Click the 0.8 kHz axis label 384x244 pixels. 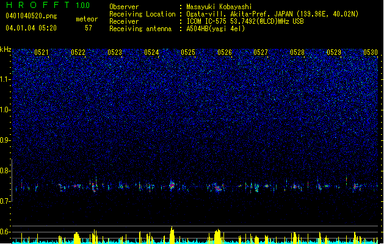pyautogui.click(x=5, y=171)
